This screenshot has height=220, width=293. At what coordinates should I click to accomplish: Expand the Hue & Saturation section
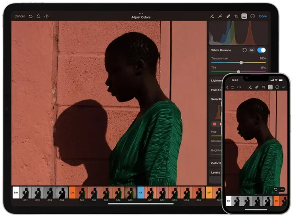(x=216, y=90)
